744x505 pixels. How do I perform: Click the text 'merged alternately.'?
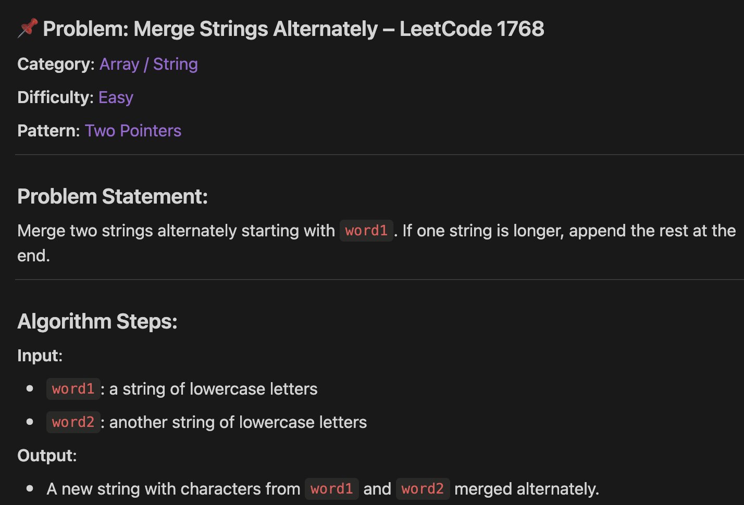click(x=527, y=489)
